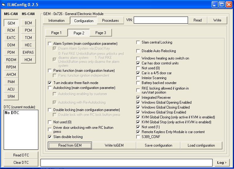Open the BCM module on HS-CAN

coord(28,23)
